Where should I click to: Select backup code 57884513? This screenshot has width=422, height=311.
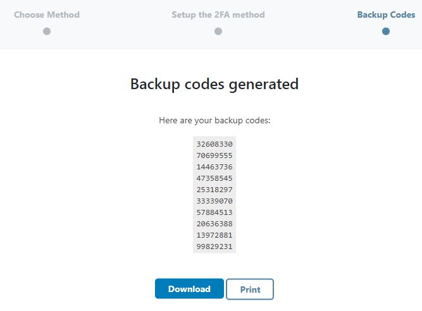(x=214, y=212)
